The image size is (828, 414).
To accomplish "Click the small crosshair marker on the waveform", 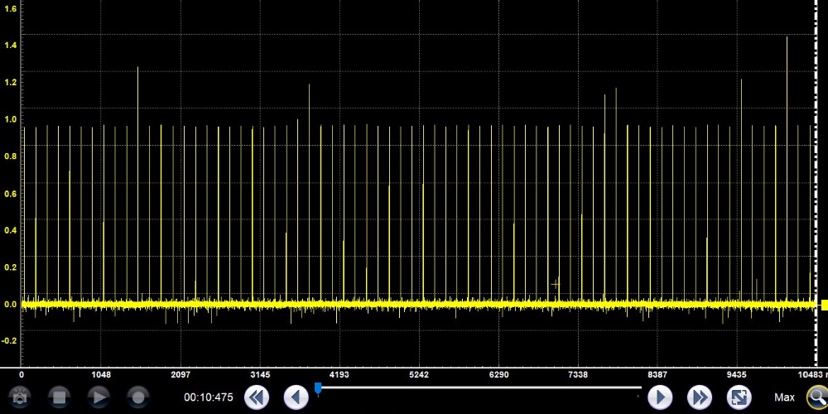I will (x=556, y=284).
